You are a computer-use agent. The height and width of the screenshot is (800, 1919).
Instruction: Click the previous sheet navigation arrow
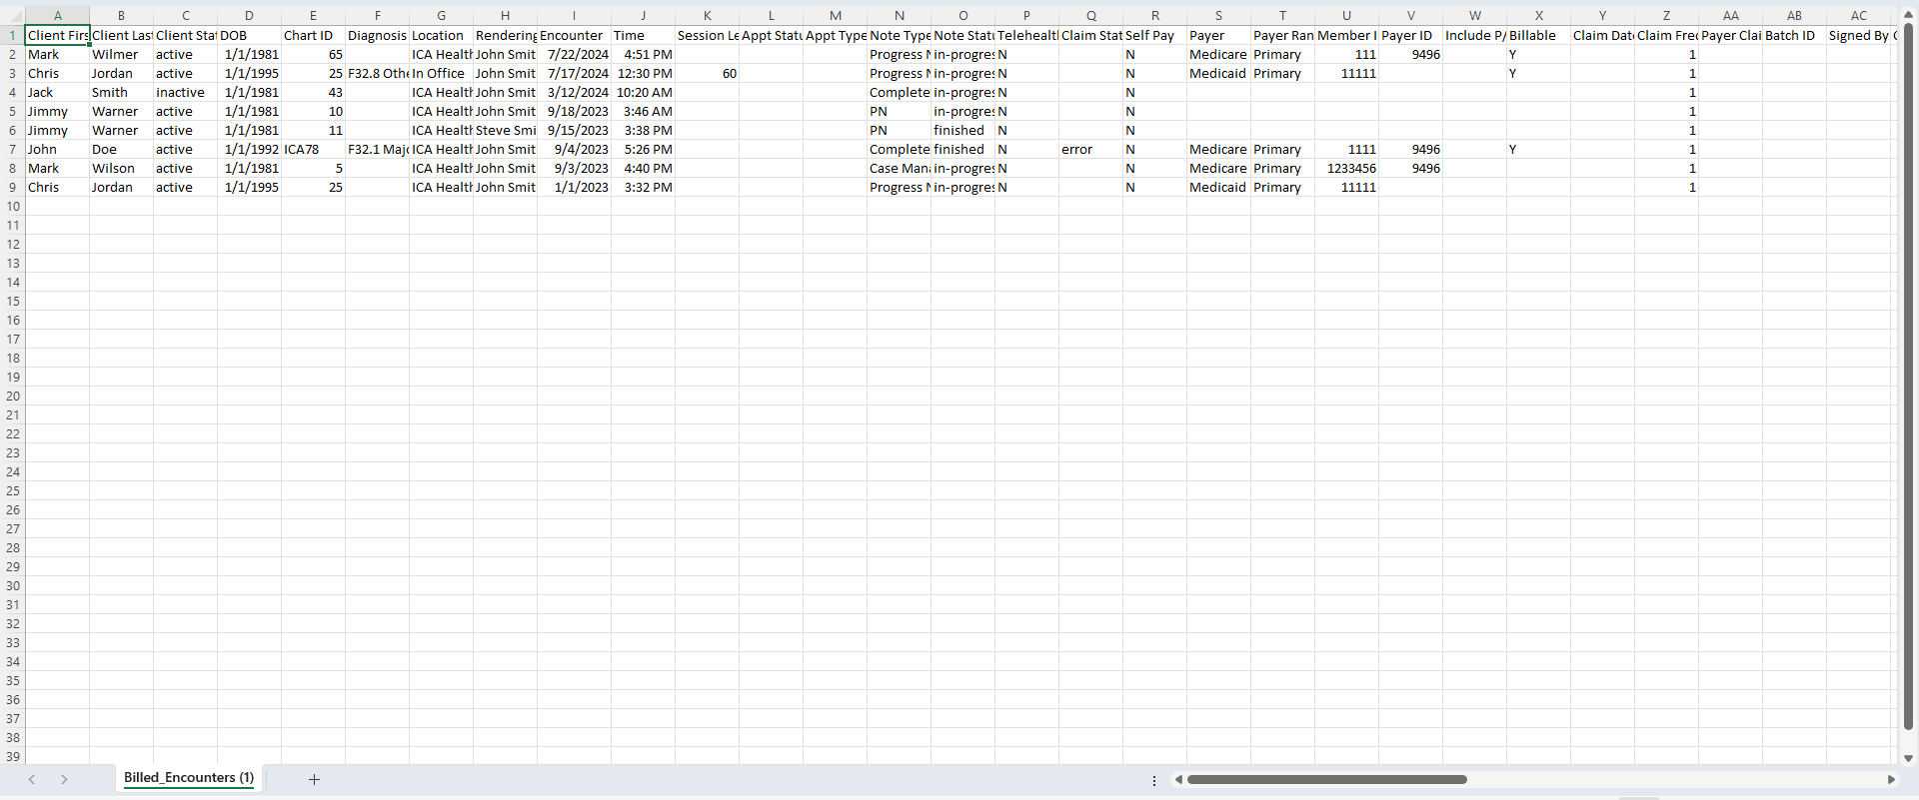pos(32,779)
